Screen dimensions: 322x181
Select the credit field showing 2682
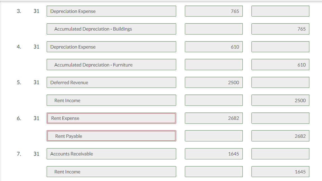[x=280, y=136]
